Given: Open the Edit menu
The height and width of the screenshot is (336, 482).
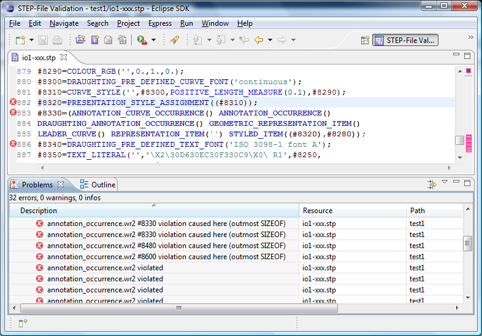Looking at the screenshot, I should pyautogui.click(x=35, y=23).
